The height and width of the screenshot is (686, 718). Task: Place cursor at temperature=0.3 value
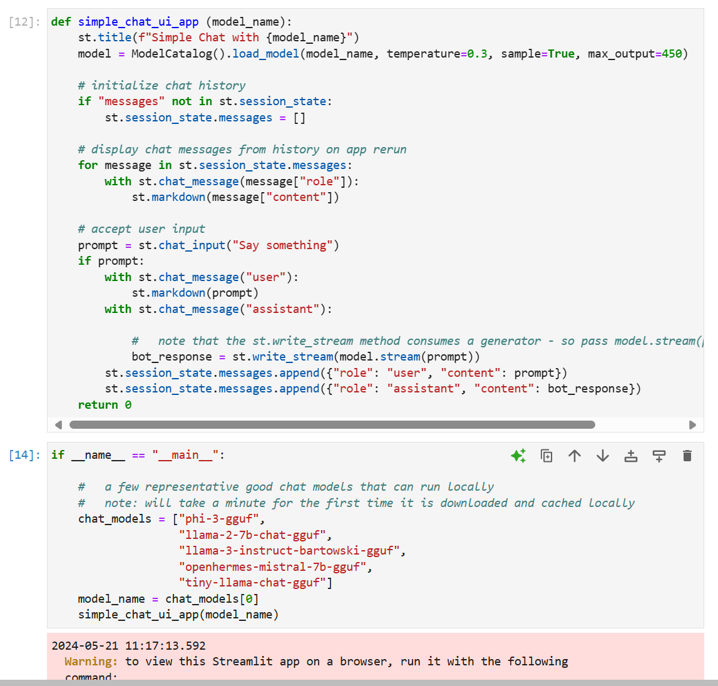pos(477,54)
